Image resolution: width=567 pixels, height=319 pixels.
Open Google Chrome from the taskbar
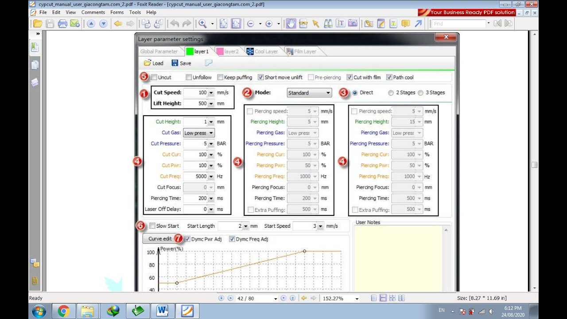coord(63,311)
